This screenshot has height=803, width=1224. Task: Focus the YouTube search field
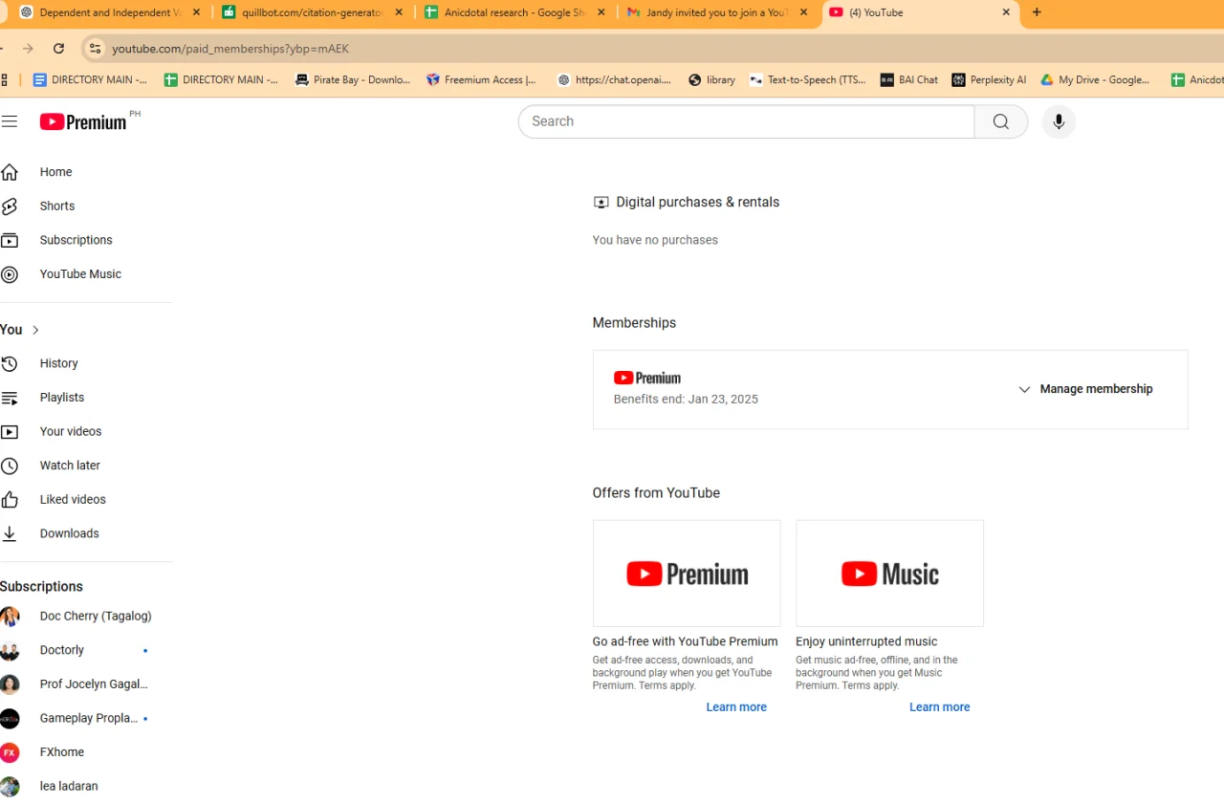click(x=746, y=121)
